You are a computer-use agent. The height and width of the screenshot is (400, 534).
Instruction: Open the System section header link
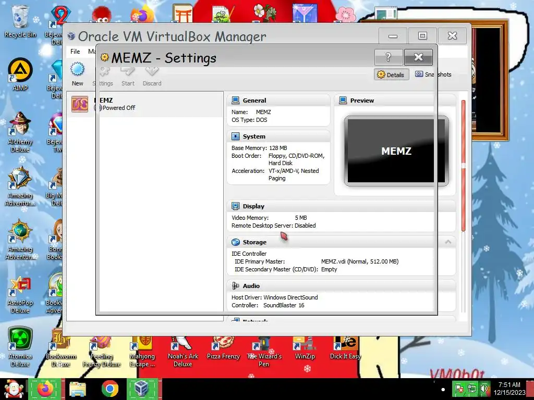254,136
